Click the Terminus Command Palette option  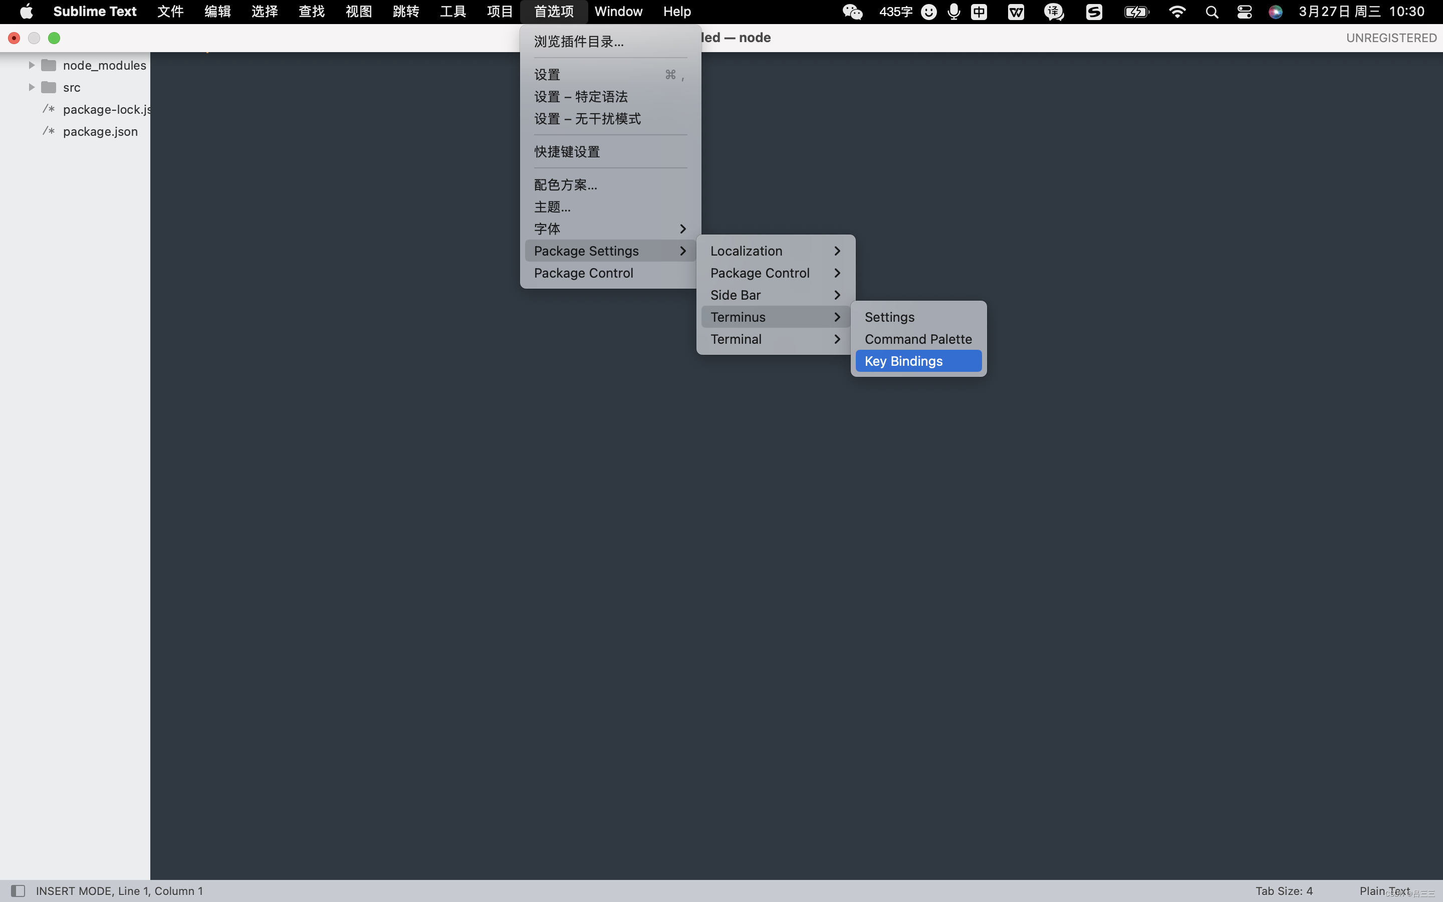(918, 339)
